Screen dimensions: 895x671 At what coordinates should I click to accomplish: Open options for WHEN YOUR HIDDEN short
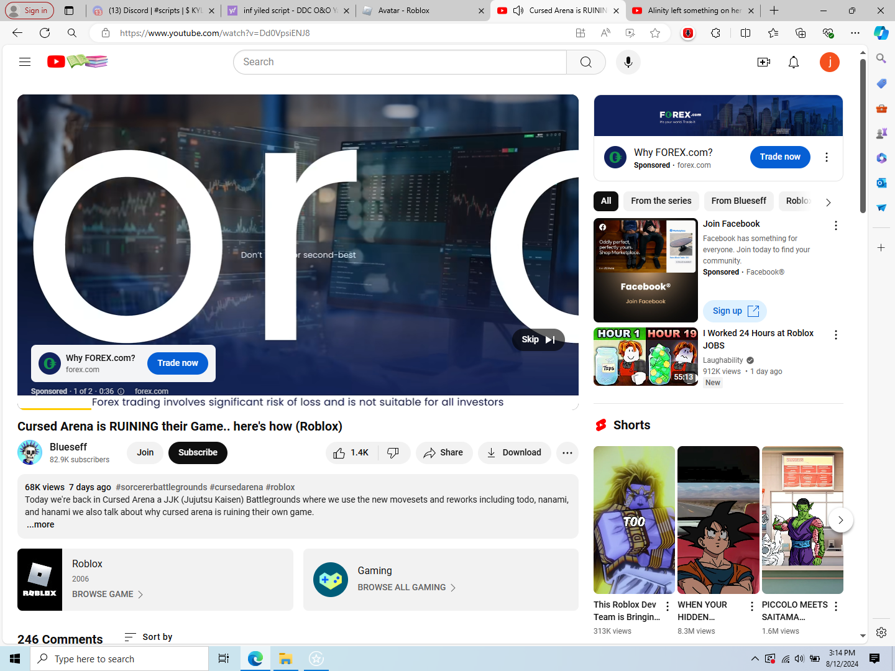(752, 606)
